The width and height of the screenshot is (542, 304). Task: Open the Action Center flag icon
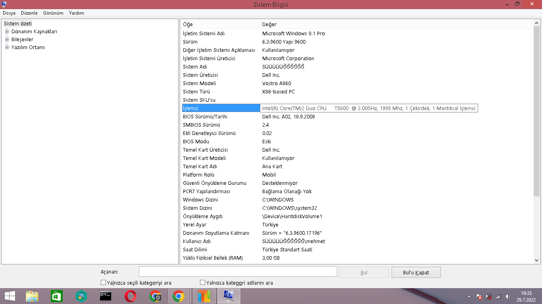tap(479, 296)
